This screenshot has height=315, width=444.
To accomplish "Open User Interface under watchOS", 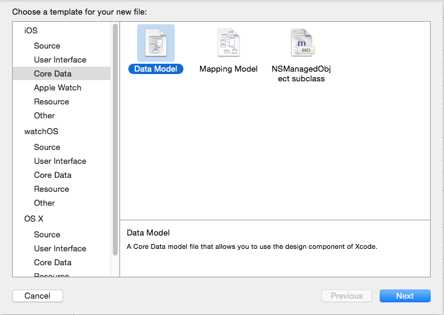I will [x=60, y=161].
